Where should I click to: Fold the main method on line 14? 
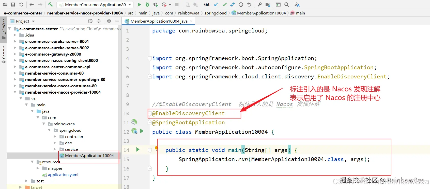150,150
